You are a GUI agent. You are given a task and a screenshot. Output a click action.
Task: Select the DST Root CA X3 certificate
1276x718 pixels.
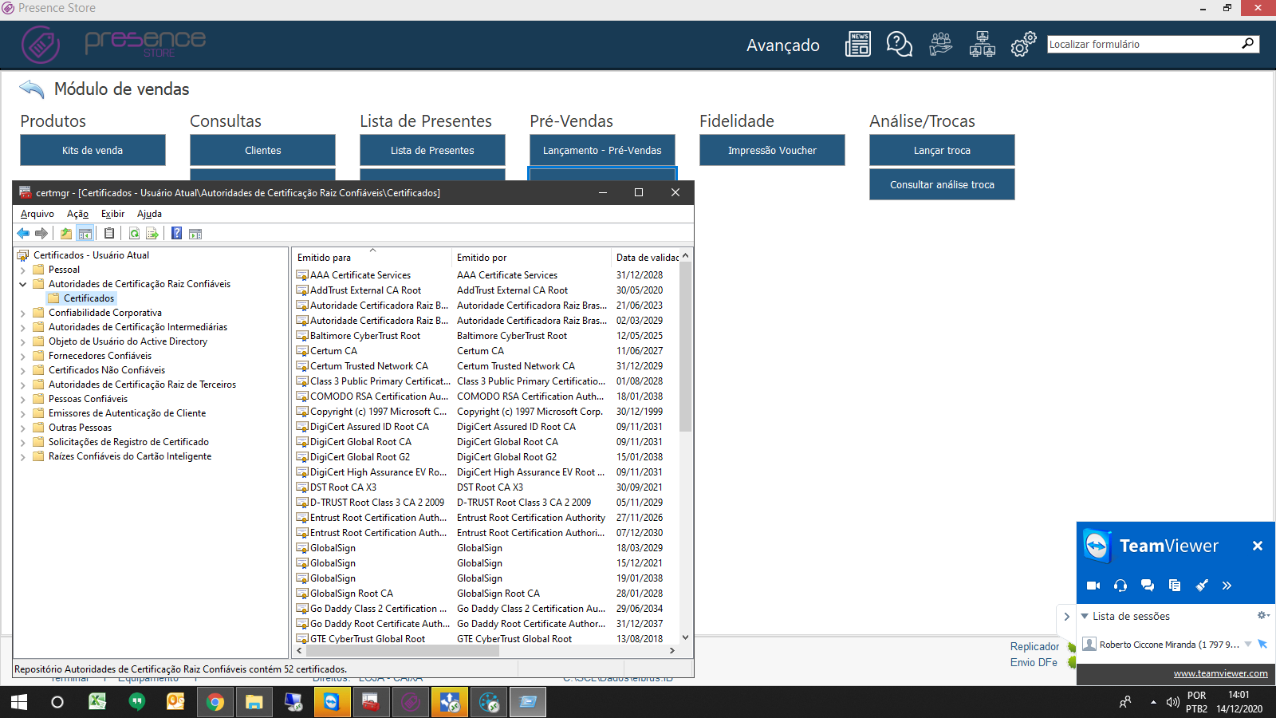tap(486, 487)
